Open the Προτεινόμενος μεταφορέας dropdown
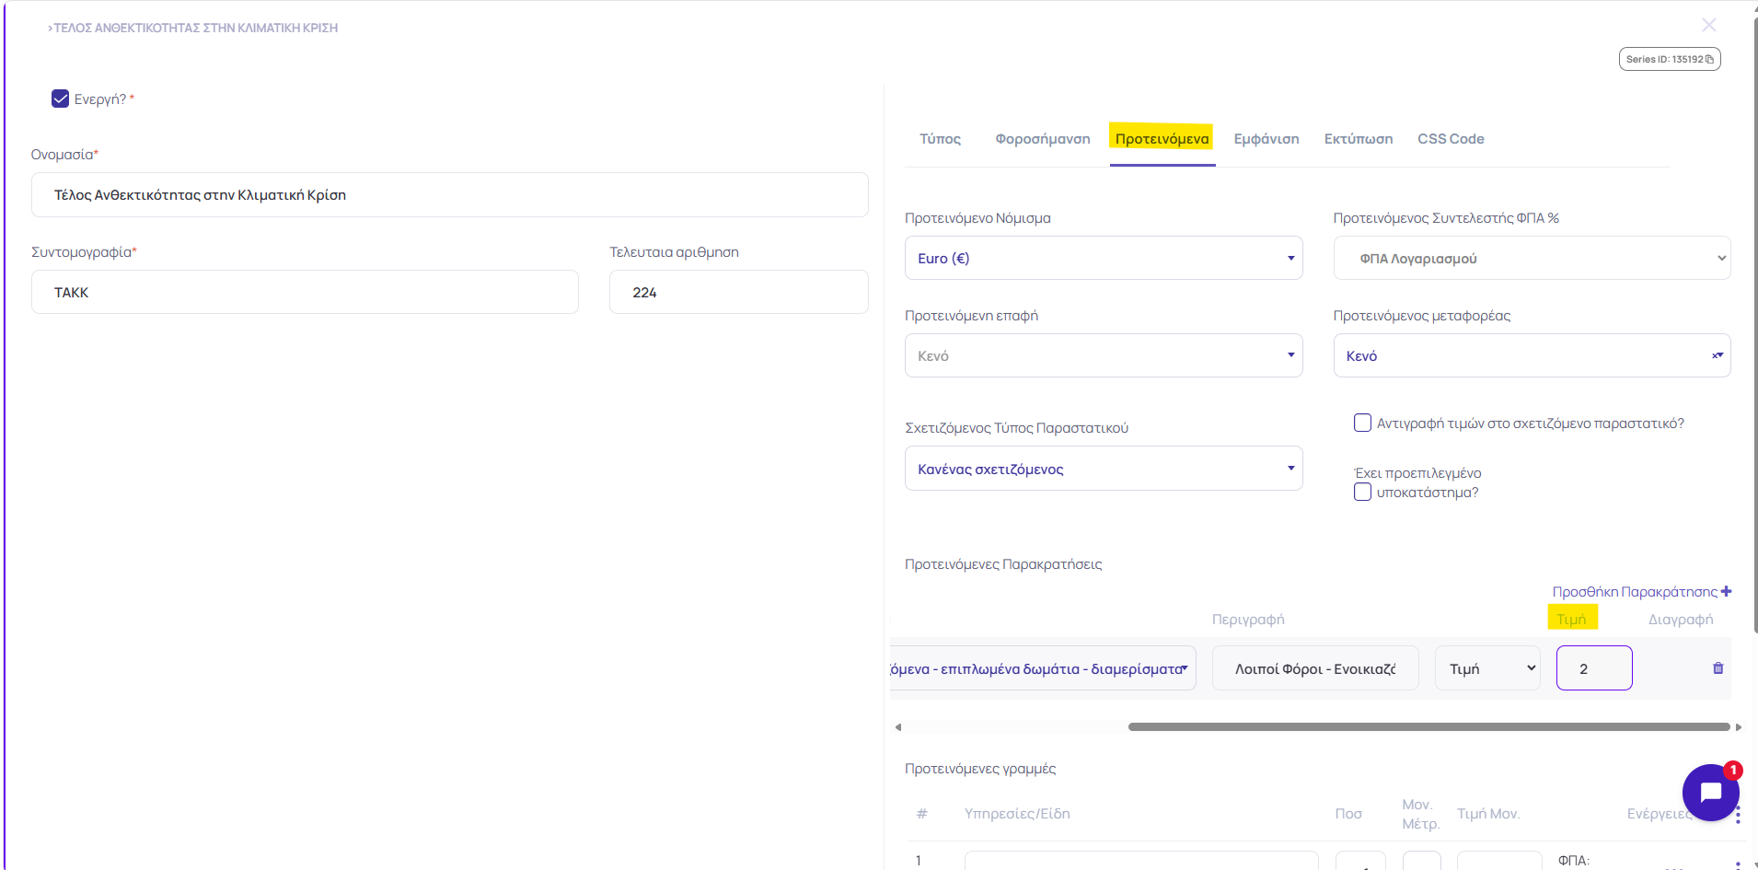1758x870 pixels. point(1532,355)
